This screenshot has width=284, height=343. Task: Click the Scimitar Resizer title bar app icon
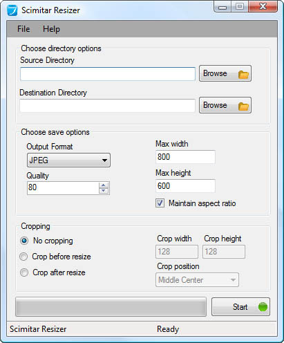tap(12, 10)
